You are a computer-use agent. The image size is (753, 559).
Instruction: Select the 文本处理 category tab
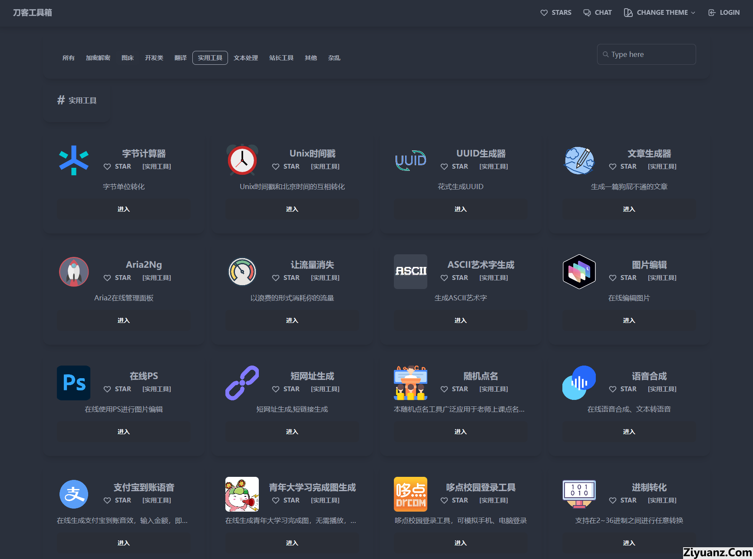click(246, 58)
